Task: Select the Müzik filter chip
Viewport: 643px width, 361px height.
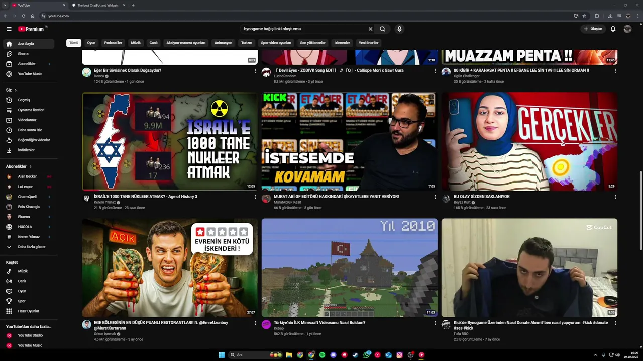Action: (136, 43)
